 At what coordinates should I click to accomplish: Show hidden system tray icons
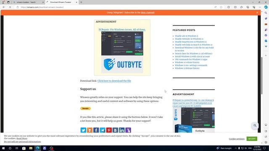[x=235, y=148]
